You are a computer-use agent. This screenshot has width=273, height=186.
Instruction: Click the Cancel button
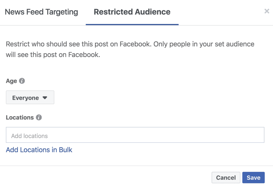pyautogui.click(x=226, y=178)
